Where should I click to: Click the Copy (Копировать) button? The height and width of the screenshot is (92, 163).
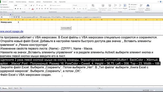coord(5,7)
